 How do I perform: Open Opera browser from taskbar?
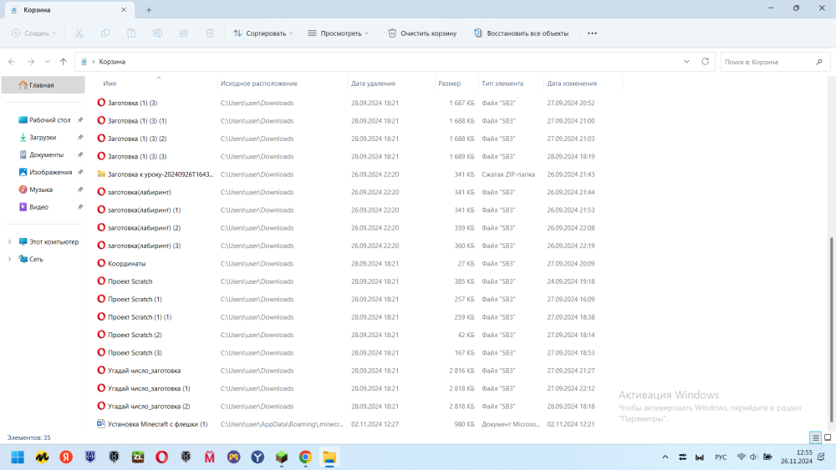tap(161, 457)
